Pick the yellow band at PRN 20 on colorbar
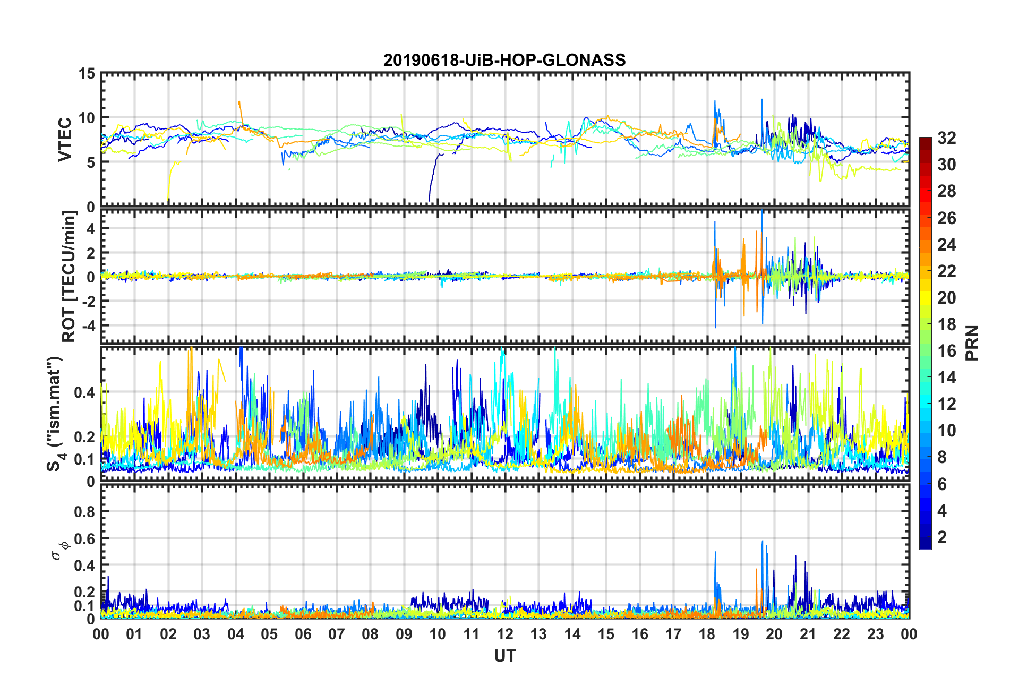Viewport: 1010px width, 686px height. click(925, 298)
